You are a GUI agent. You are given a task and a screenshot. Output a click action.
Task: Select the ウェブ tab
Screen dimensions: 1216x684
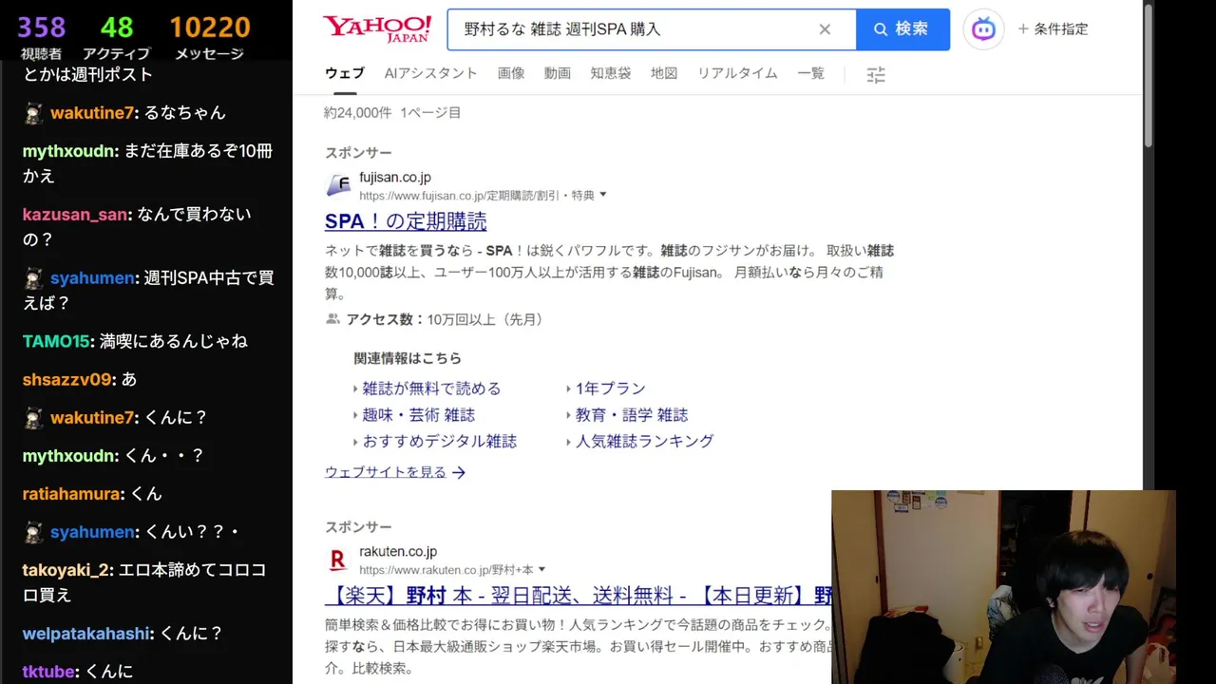tap(344, 73)
